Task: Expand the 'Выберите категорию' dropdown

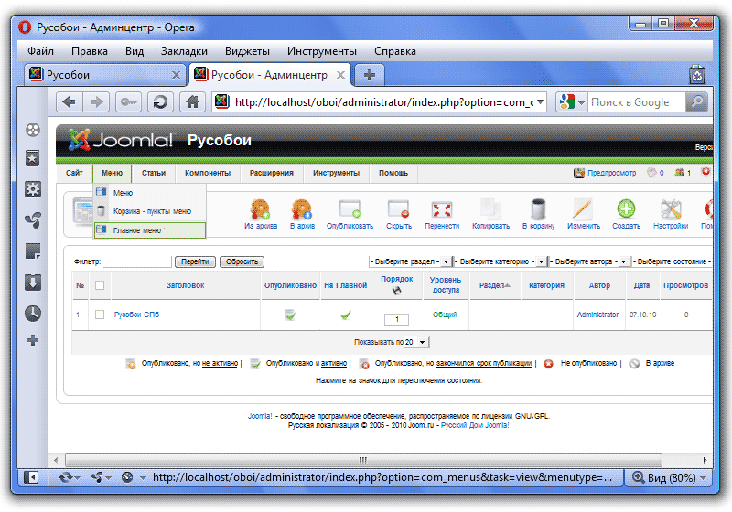Action: click(500, 261)
